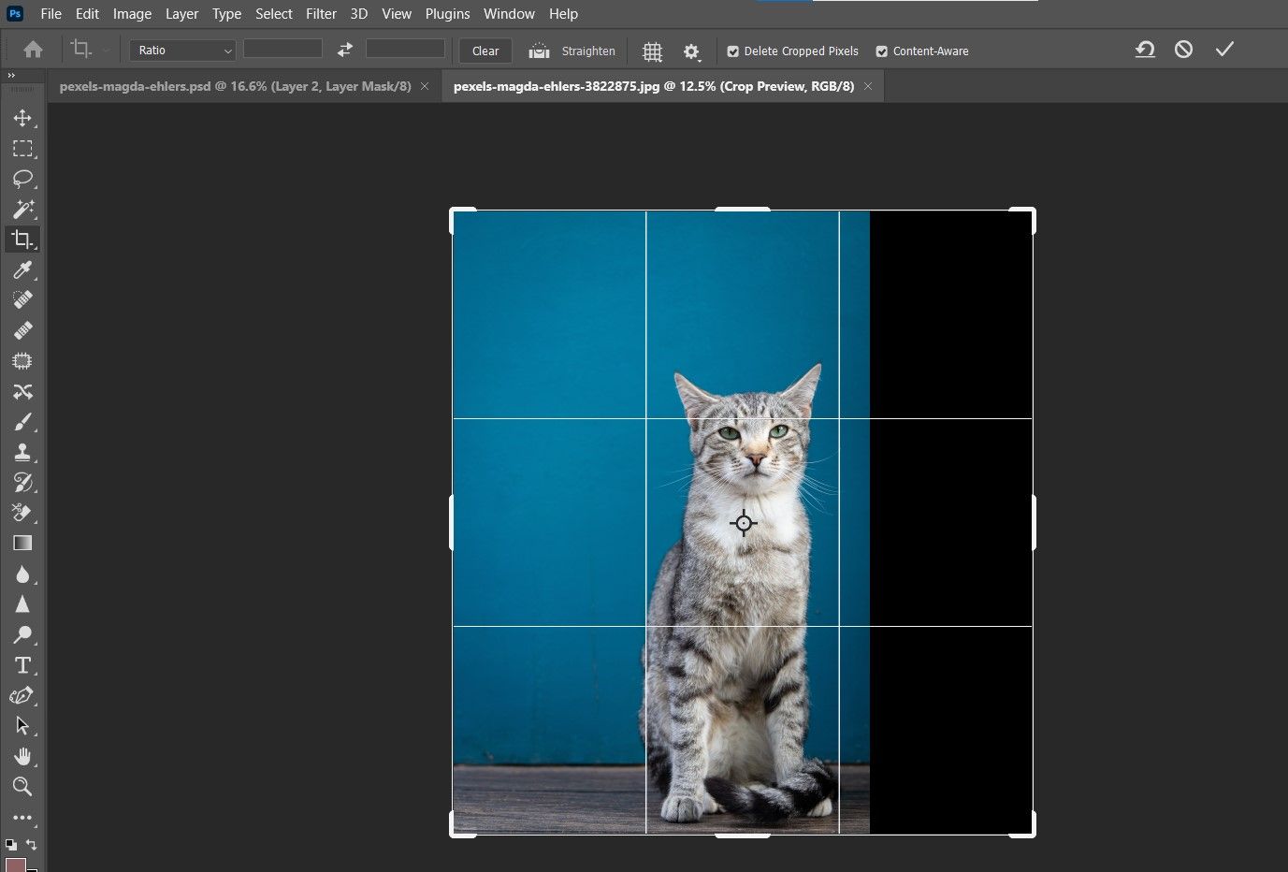Click the Clear button
This screenshot has height=872, width=1288.
click(485, 51)
